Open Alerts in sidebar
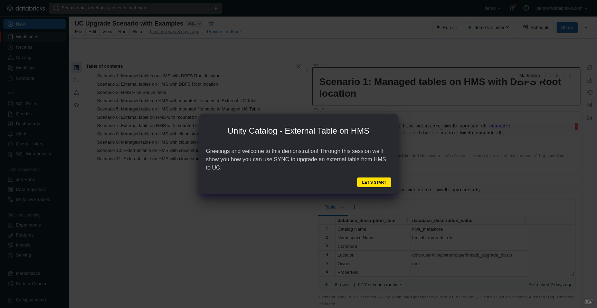The width and height of the screenshot is (597, 308). [x=35, y=134]
